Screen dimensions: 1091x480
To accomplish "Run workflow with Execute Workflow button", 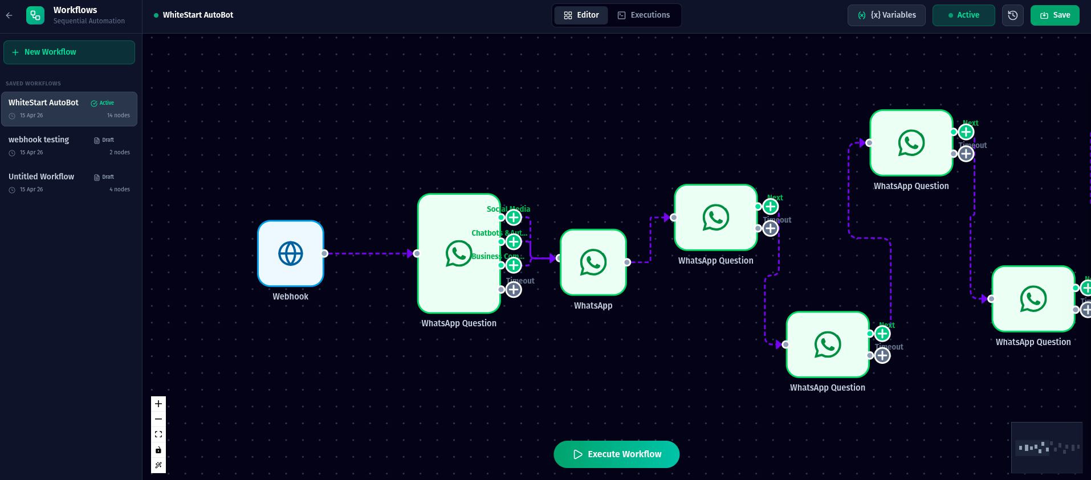I will 616,454.
